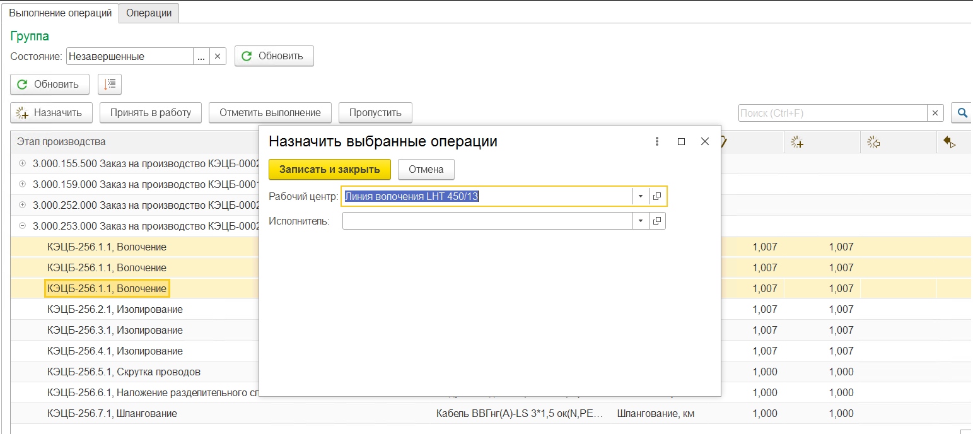Screen dimensions: 973x434
Task: Click the Записать и закрыть button
Action: (x=330, y=169)
